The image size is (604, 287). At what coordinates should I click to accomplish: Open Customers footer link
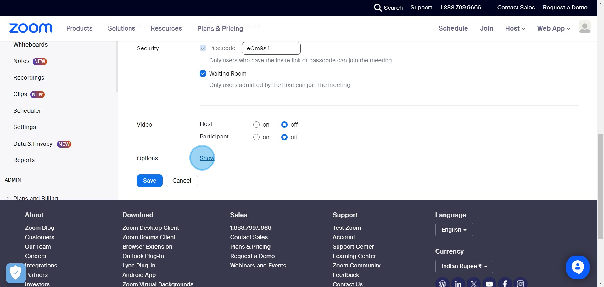40,237
